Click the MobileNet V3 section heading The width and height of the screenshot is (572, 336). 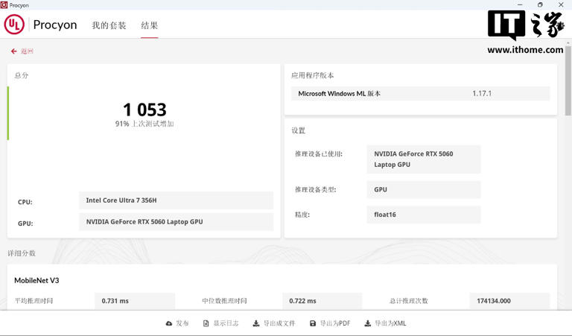pos(36,280)
